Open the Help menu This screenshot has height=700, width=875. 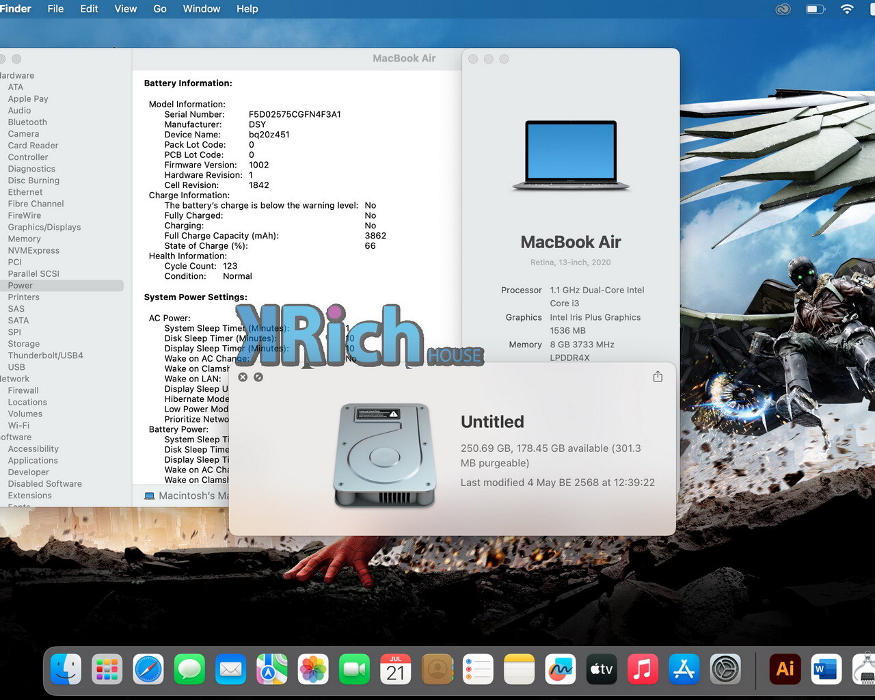point(247,9)
